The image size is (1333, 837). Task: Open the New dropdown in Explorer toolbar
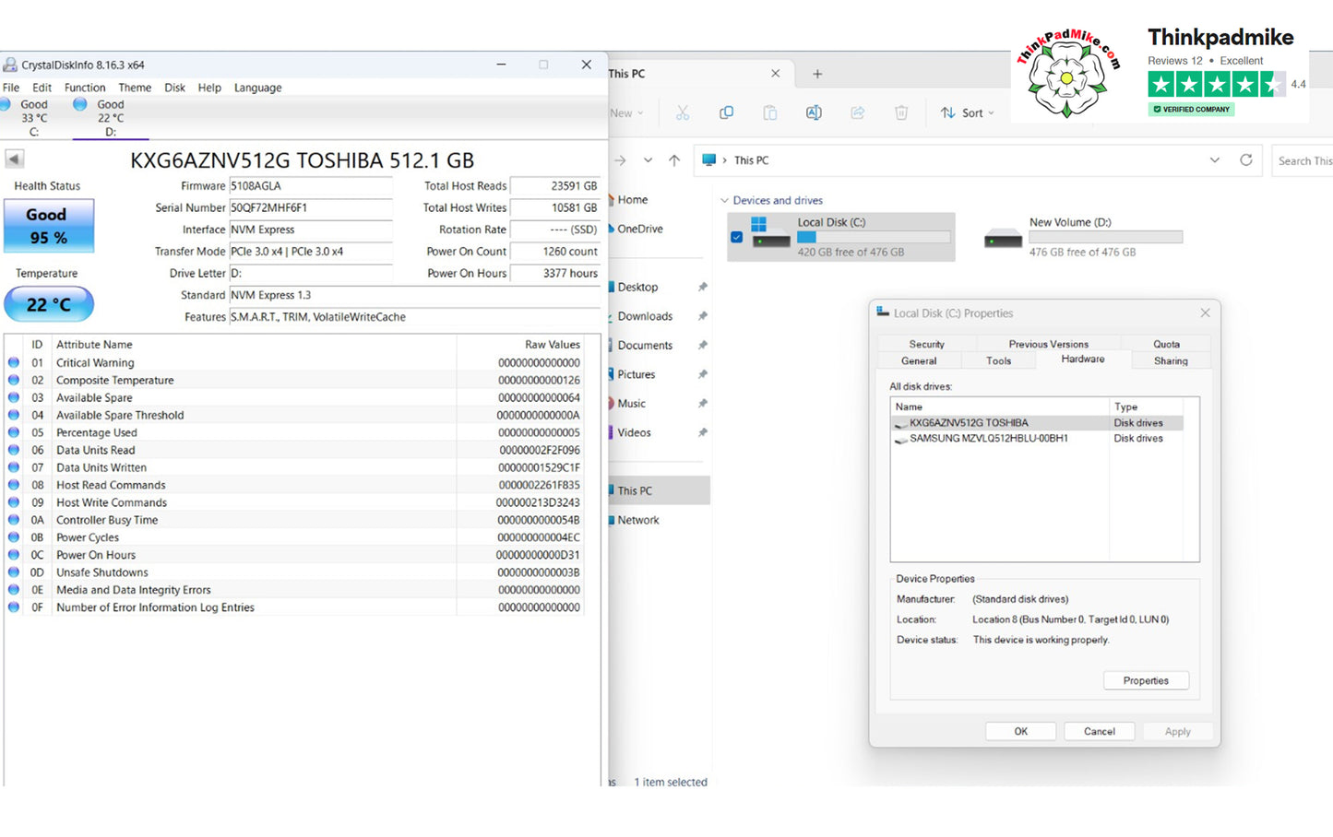[x=626, y=112]
